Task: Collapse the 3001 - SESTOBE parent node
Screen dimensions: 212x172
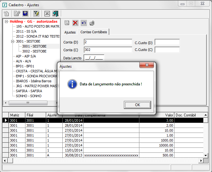Action: point(13,41)
